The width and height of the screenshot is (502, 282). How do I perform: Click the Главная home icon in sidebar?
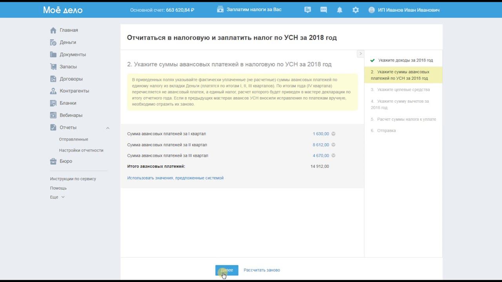coord(53,30)
